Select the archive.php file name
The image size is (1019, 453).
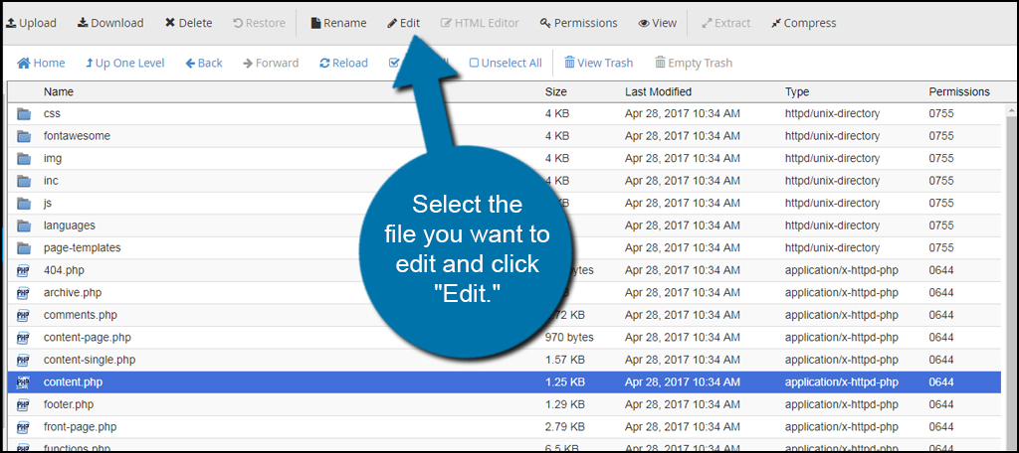click(73, 293)
